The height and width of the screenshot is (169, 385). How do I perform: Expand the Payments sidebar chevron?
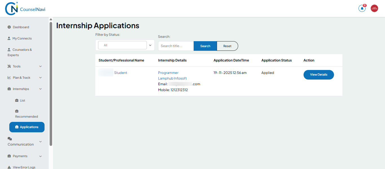[x=40, y=156]
